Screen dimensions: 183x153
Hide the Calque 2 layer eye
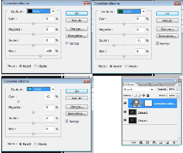(x=125, y=112)
